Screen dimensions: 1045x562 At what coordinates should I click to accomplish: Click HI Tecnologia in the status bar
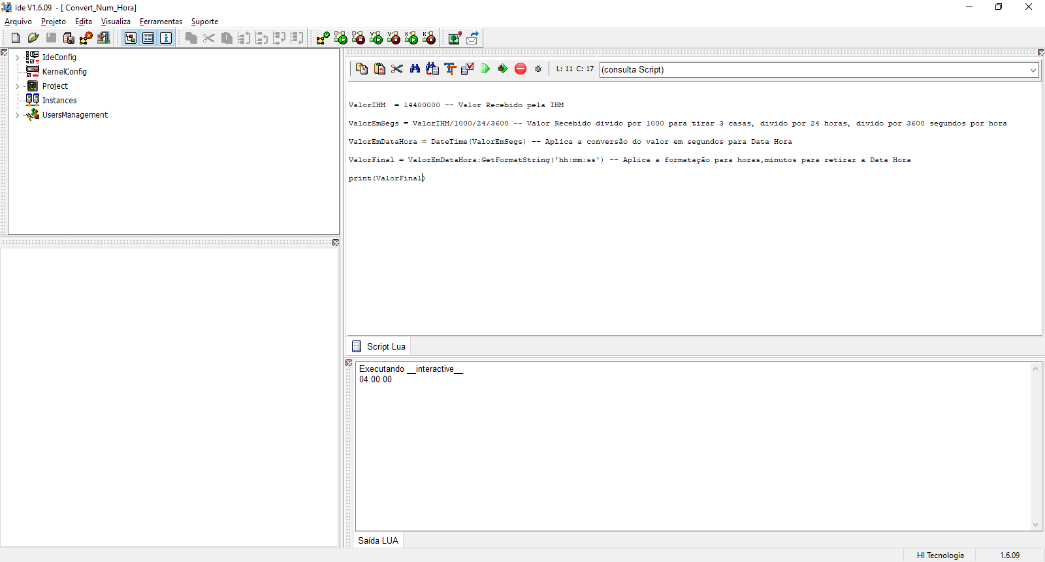tap(940, 555)
